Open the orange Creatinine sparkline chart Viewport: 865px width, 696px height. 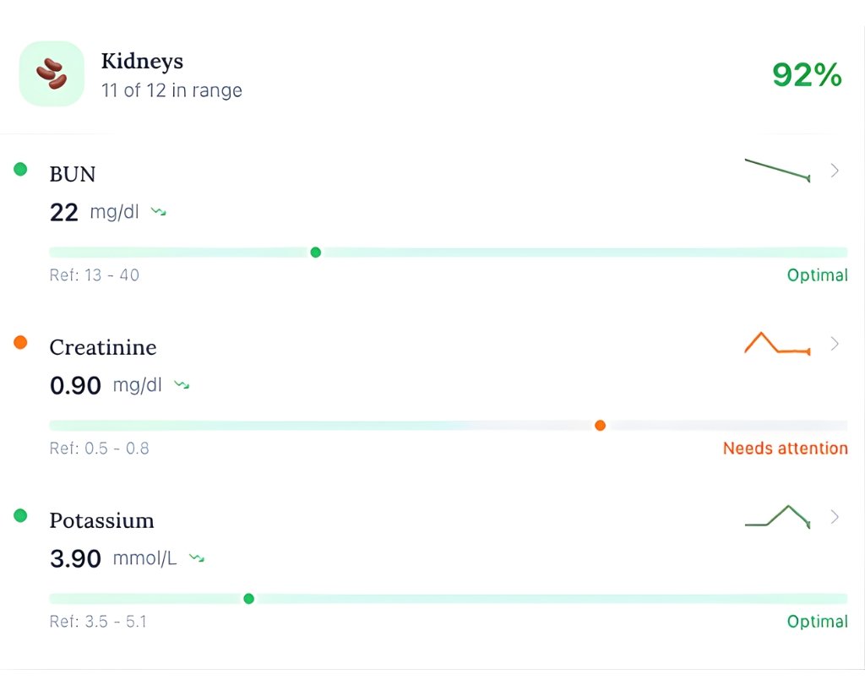tap(777, 343)
